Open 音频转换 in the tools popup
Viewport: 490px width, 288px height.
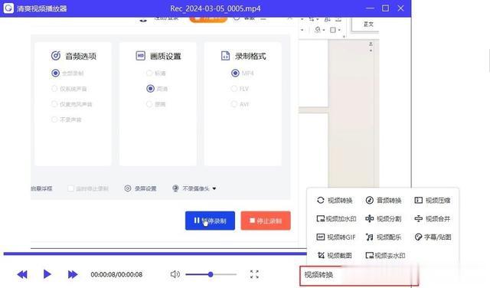pos(384,201)
